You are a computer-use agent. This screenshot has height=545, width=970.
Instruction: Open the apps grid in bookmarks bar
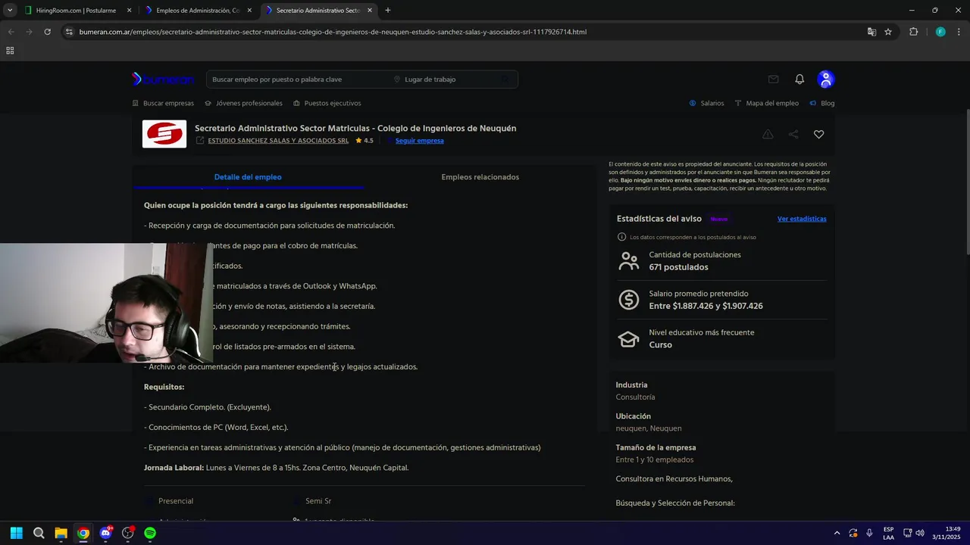click(10, 51)
